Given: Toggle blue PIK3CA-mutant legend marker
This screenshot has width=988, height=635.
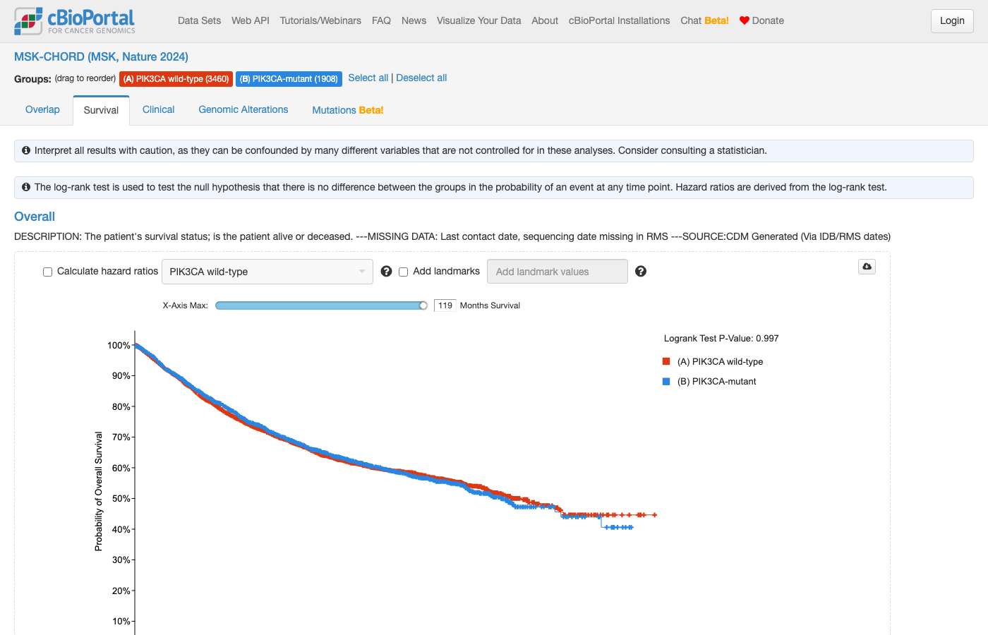Looking at the screenshot, I should click(x=666, y=381).
